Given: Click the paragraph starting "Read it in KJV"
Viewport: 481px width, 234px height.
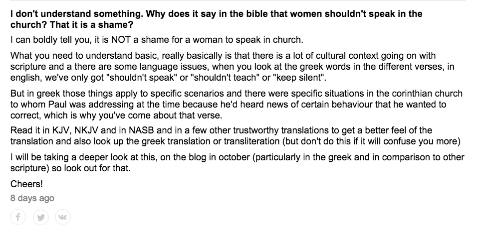Looking at the screenshot, I should click(x=235, y=136).
